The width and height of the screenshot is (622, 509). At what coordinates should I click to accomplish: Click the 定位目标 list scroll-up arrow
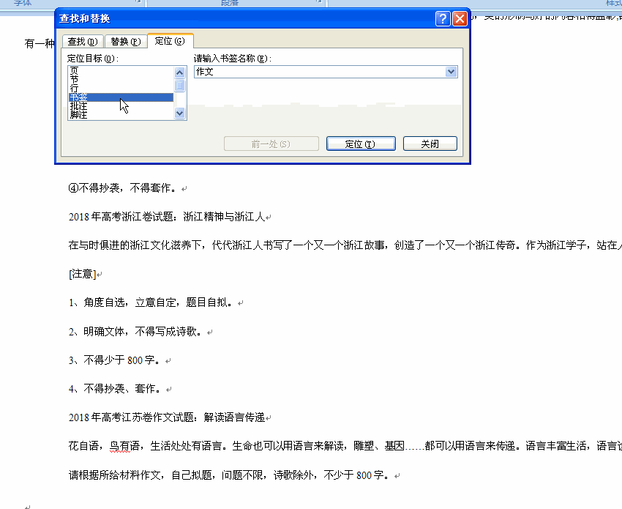[x=180, y=73]
